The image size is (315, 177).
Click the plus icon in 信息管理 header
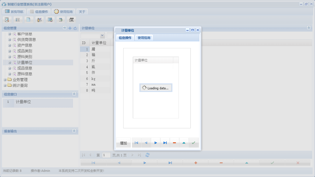[70, 28]
